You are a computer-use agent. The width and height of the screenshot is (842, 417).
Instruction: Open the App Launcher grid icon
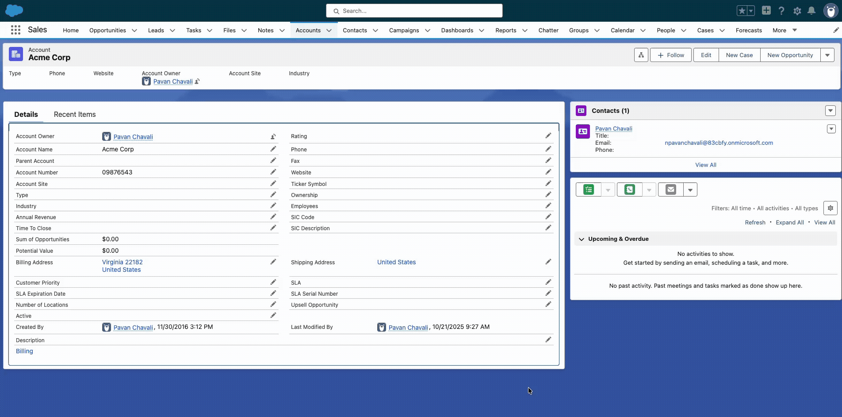15,30
